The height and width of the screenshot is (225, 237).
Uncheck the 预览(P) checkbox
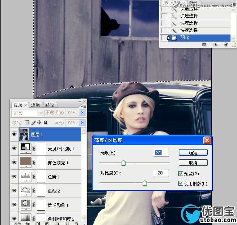(181, 174)
